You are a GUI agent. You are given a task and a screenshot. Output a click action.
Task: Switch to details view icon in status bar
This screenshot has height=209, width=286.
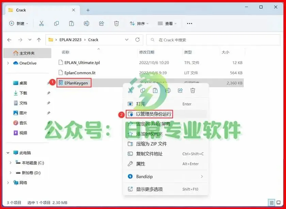click(x=271, y=203)
